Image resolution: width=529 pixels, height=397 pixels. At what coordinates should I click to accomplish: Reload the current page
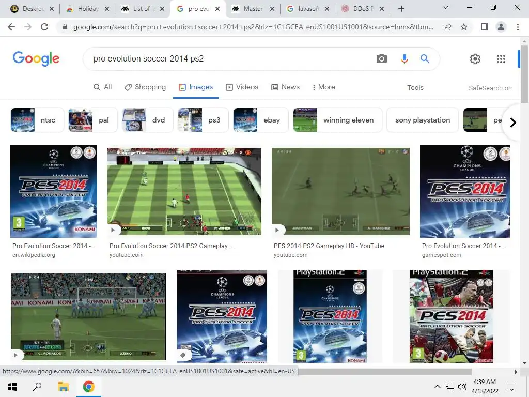44,27
